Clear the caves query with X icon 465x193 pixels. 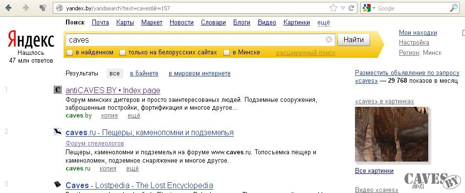[x=329, y=40]
